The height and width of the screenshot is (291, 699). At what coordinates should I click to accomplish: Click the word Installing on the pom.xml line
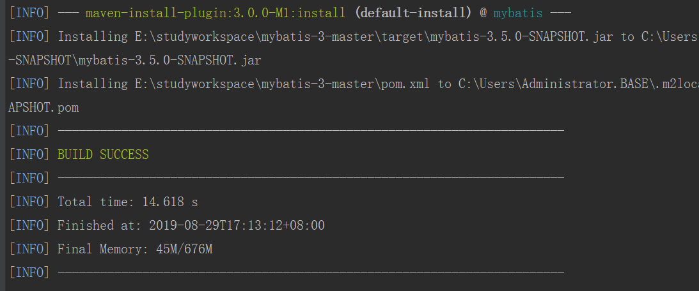[x=93, y=84]
